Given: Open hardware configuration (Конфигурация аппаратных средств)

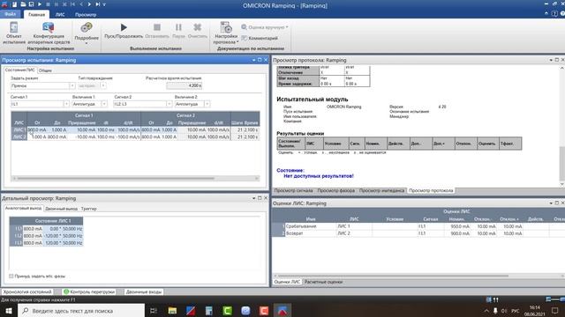Looking at the screenshot, I should coord(49,27).
